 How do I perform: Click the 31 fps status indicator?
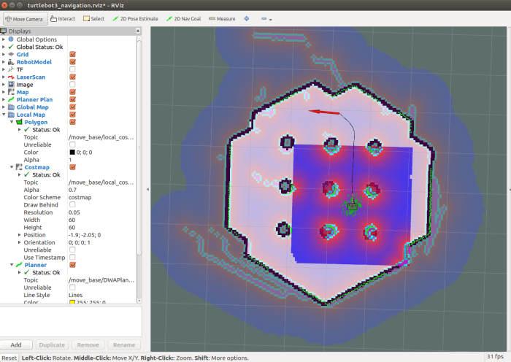(x=495, y=356)
